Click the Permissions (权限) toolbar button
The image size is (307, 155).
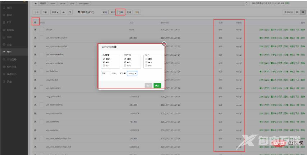click(x=120, y=13)
